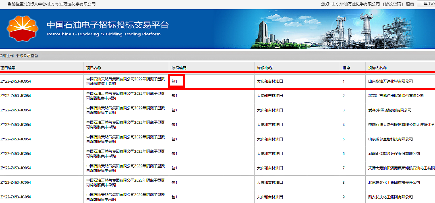
Task: Select the 中标公示查看 tab label
Action: 27,56
